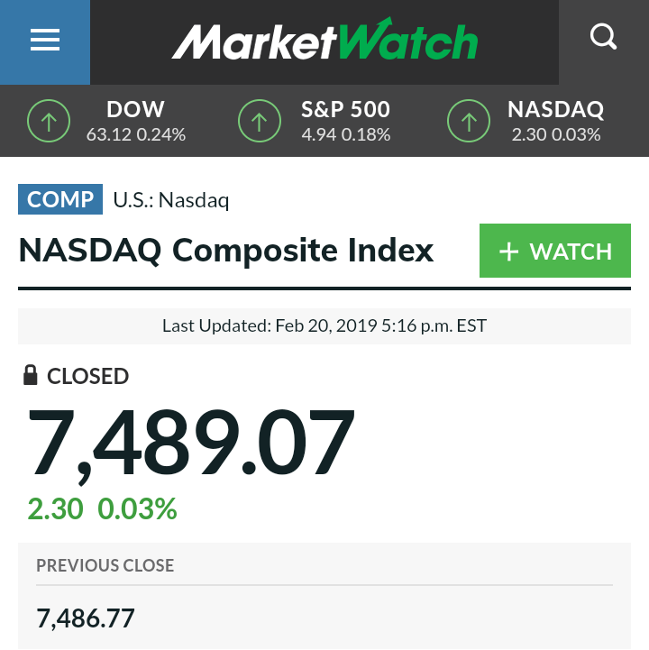The width and height of the screenshot is (649, 650).
Task: Open the hamburger navigation menu
Action: [x=45, y=41]
